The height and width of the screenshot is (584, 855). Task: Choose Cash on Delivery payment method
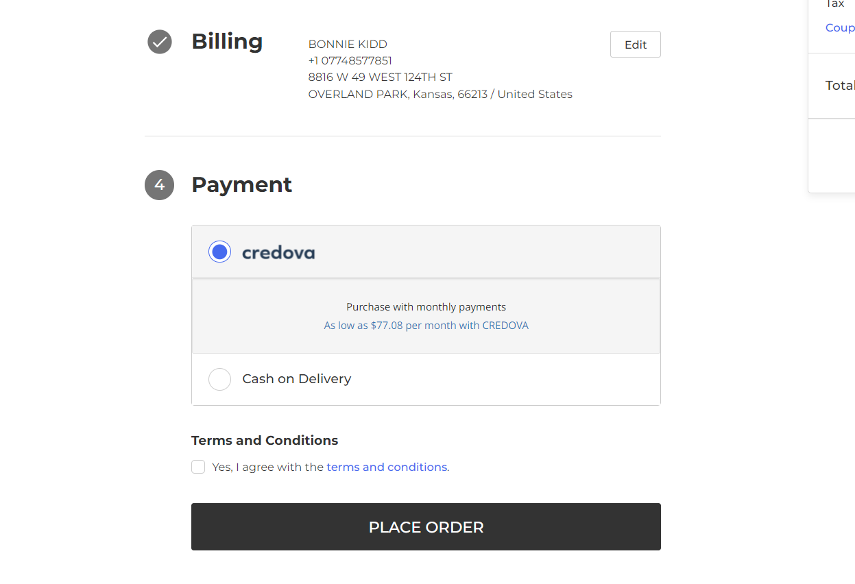coord(219,379)
